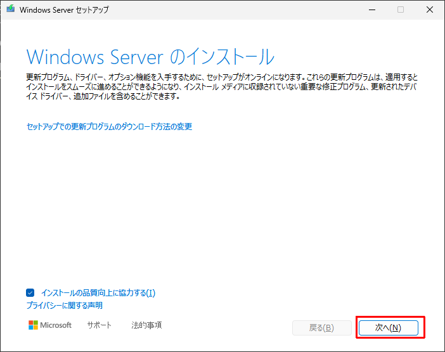Open the プライバシーに関する声明 link
This screenshot has height=352, width=445.
tap(65, 306)
